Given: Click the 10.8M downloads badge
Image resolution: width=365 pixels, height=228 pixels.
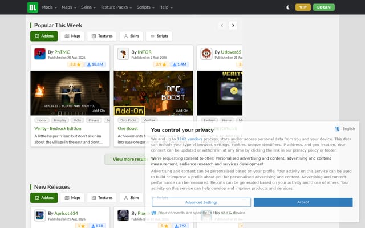Looking at the screenshot, I should pos(95,64).
